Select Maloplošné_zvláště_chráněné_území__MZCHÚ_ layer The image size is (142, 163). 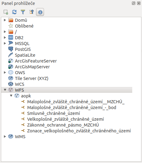(x=76, y=102)
